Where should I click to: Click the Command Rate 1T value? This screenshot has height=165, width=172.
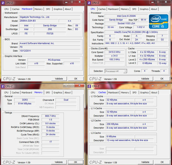coord(51,142)
